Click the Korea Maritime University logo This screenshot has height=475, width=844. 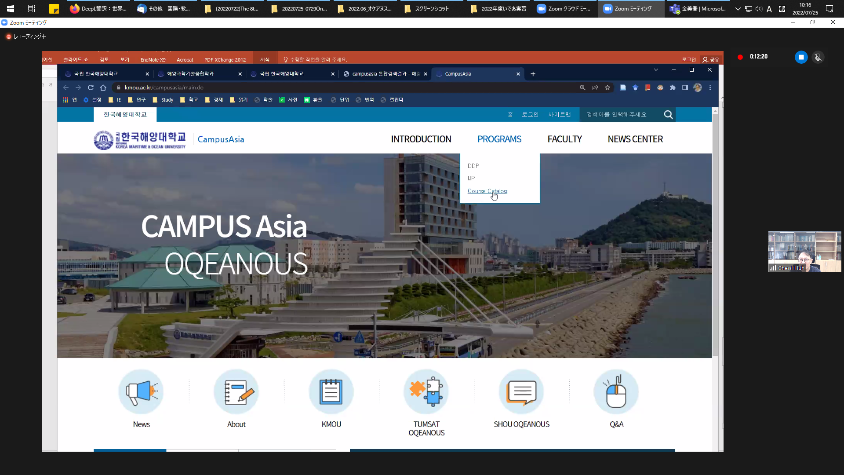140,140
